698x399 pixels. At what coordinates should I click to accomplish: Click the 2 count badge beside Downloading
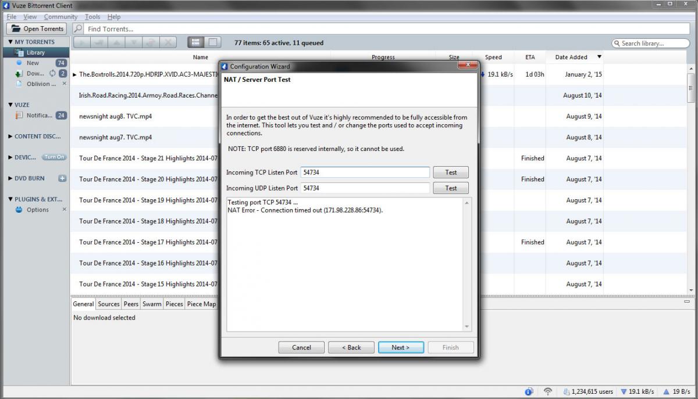click(x=63, y=73)
